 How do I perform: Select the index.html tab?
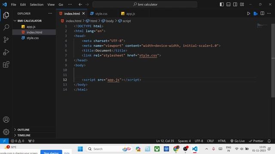coord(72,14)
